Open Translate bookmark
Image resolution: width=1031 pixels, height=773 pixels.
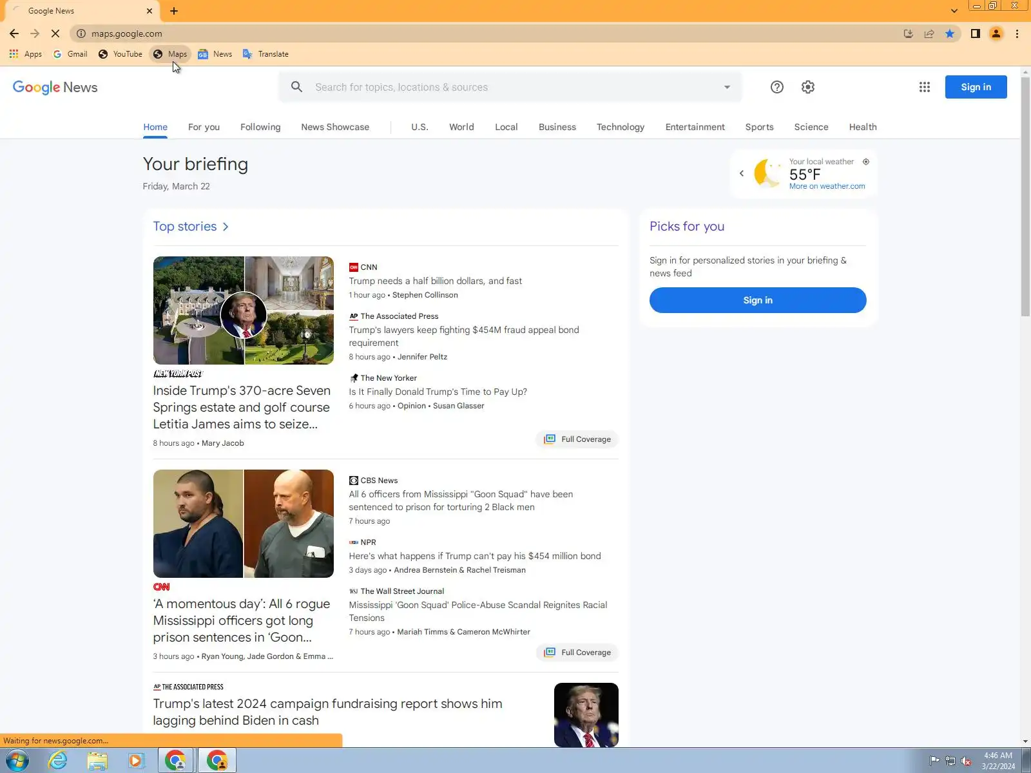tap(265, 54)
